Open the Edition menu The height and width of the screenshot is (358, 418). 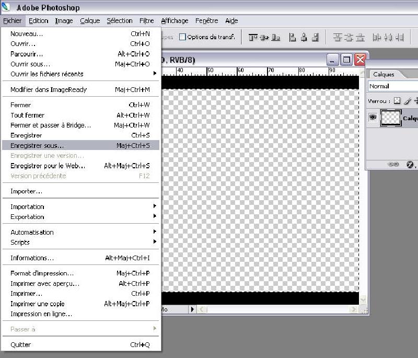[38, 20]
